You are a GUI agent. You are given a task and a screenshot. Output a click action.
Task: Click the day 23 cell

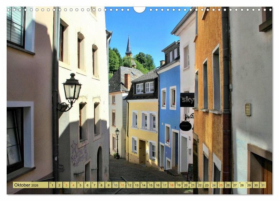coord(207,185)
